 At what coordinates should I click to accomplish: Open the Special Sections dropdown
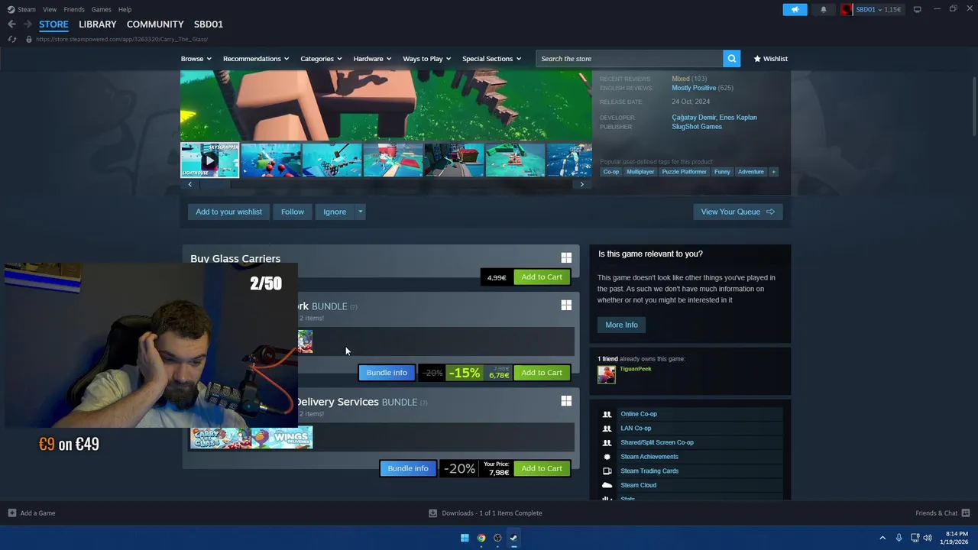[x=492, y=59]
